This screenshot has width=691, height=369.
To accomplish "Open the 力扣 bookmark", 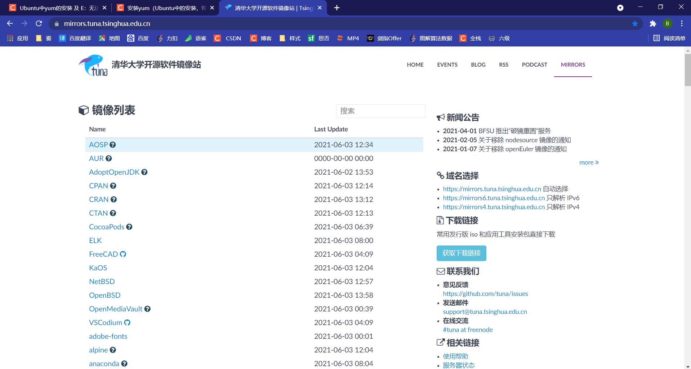I will (167, 38).
